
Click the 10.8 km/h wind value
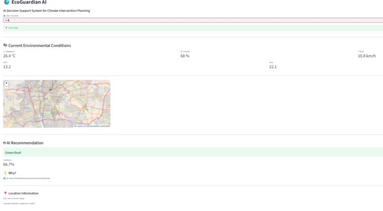point(367,56)
